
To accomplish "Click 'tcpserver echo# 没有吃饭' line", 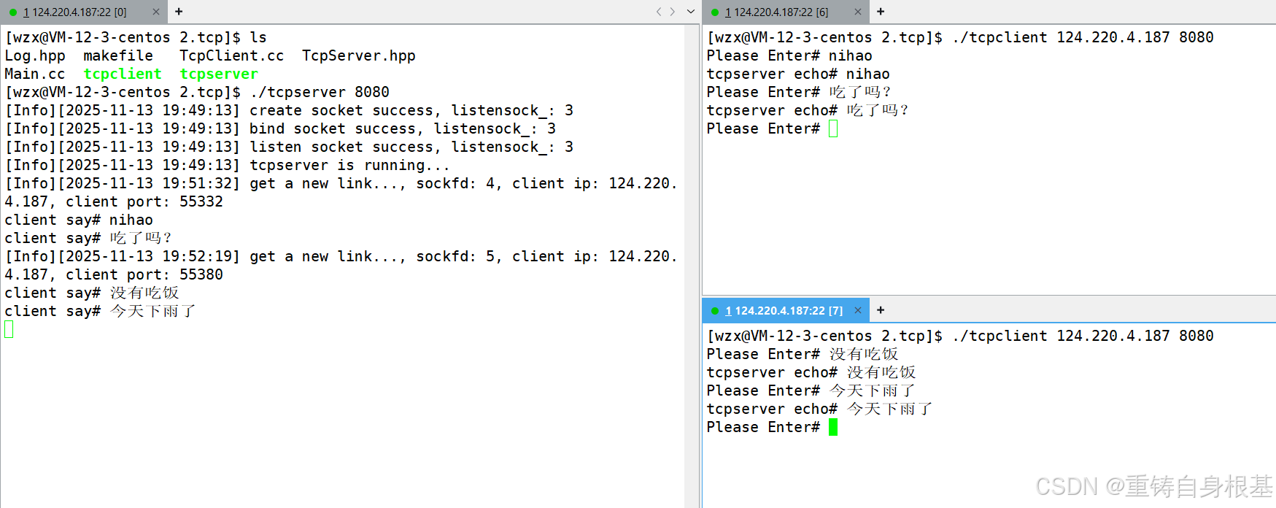I will click(811, 372).
